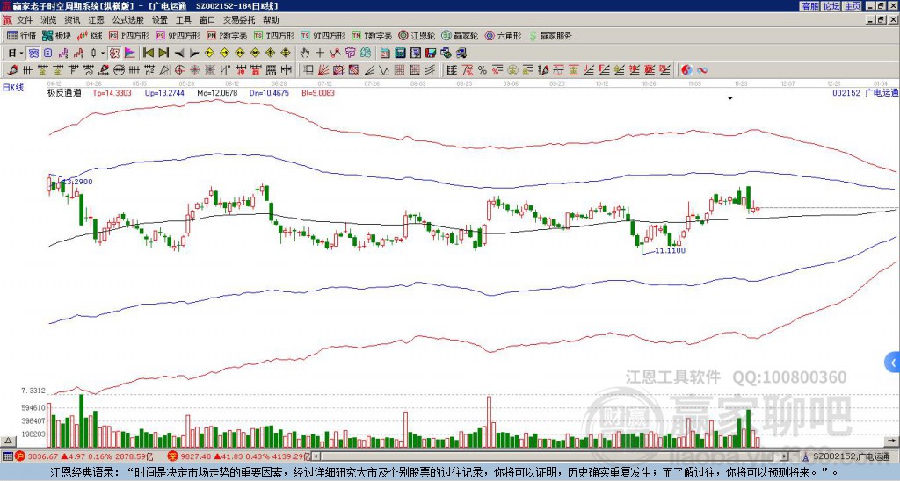Open the T数字表 time table

372,35
